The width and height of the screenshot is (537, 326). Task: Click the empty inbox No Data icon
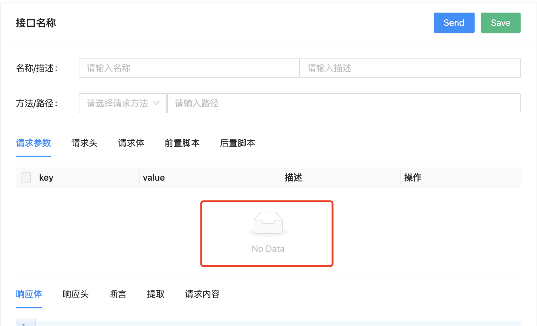[268, 224]
